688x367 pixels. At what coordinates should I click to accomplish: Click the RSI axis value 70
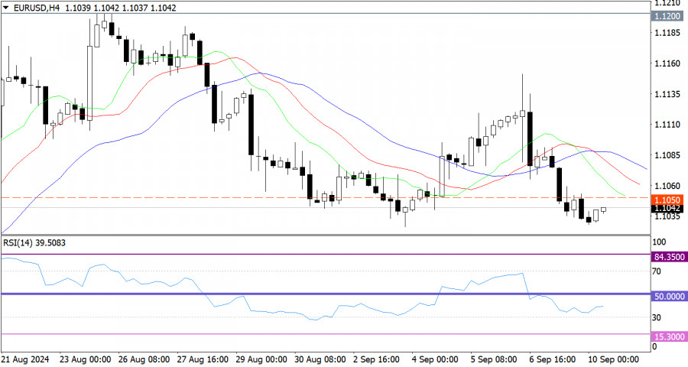click(x=657, y=271)
